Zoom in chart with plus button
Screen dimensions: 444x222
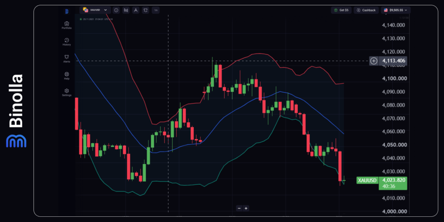[x=246, y=209]
